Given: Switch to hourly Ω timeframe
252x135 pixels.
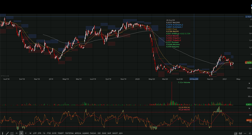Looking at the screenshot, I should point(17,133).
